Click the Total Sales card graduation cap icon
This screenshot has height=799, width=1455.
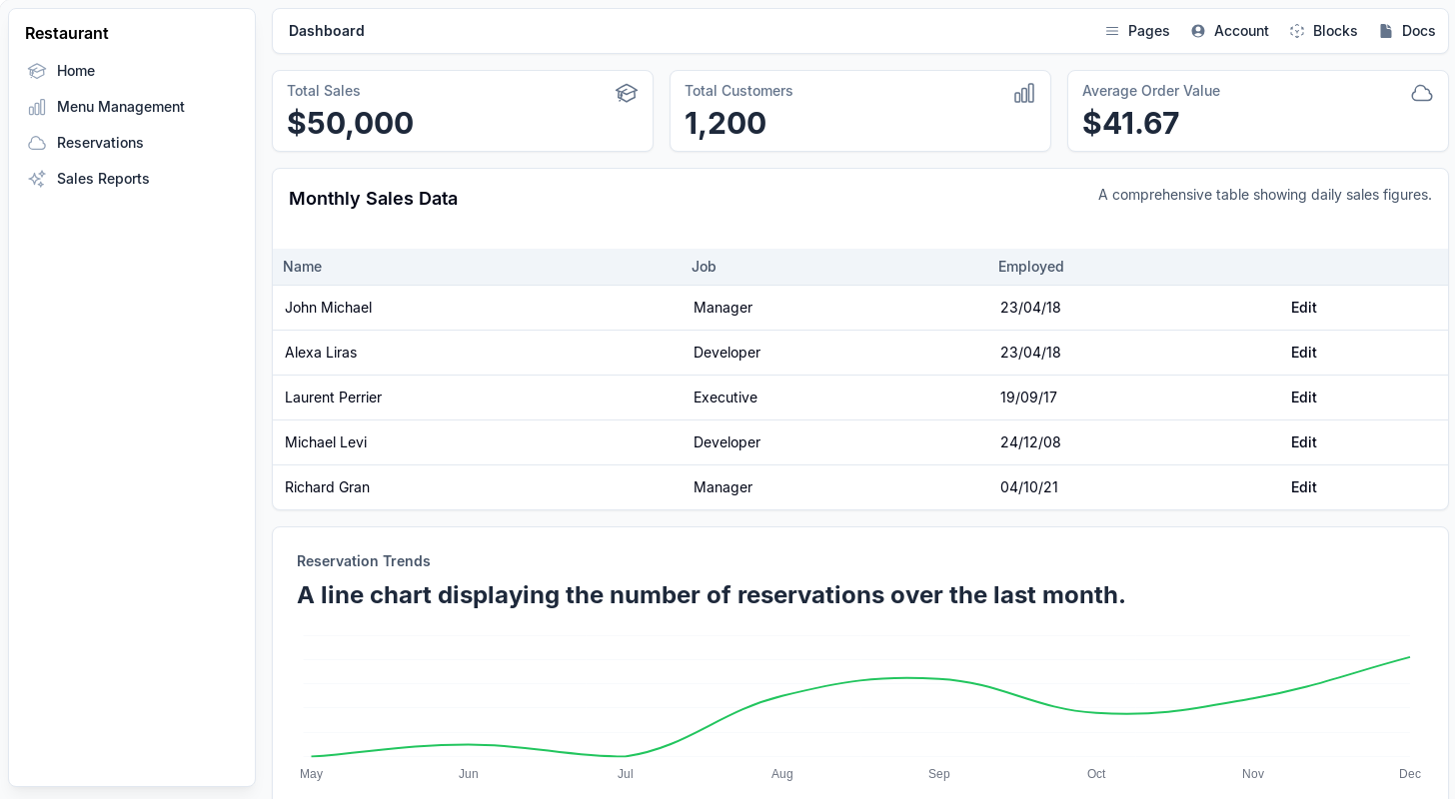[627, 93]
